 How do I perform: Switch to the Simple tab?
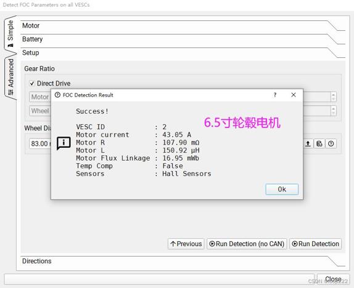click(x=10, y=34)
